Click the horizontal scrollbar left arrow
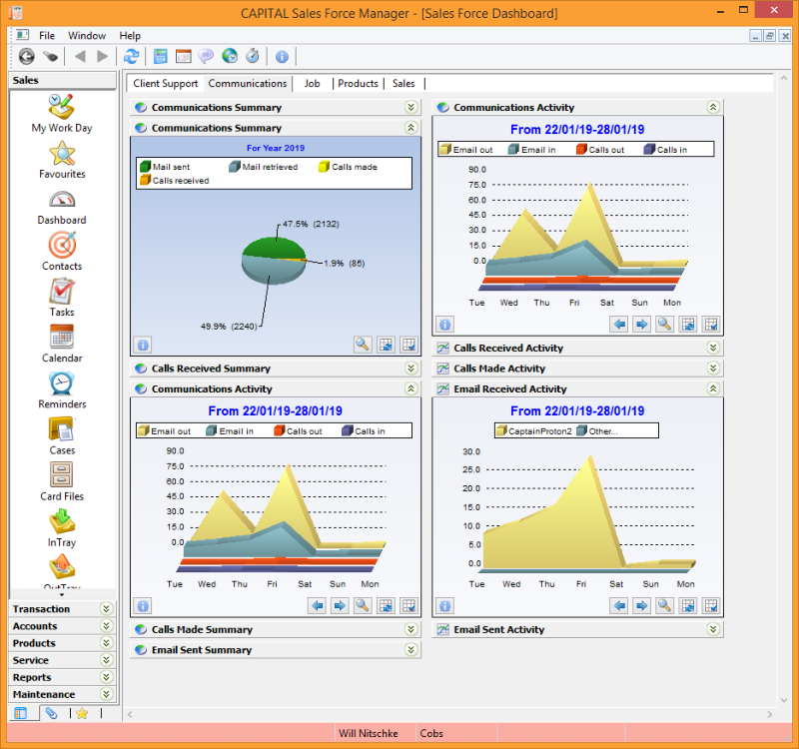 [130, 714]
